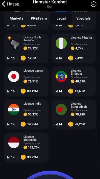
Task: Tap the Nigeria flag icon
Action: (61, 43)
